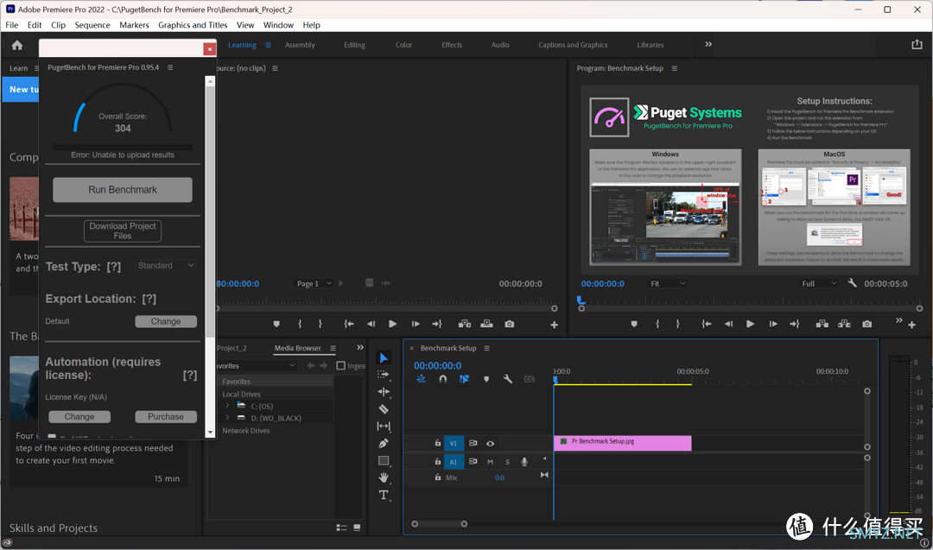
Task: Open Test Type help [?]
Action: pos(114,267)
